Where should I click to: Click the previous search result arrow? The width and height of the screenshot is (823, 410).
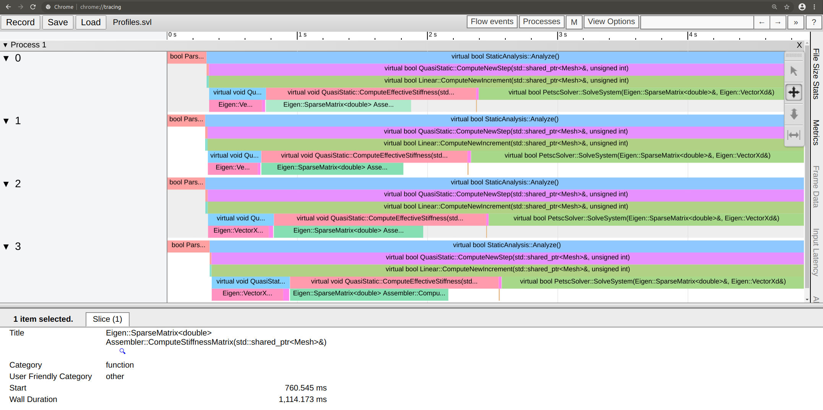coord(761,22)
